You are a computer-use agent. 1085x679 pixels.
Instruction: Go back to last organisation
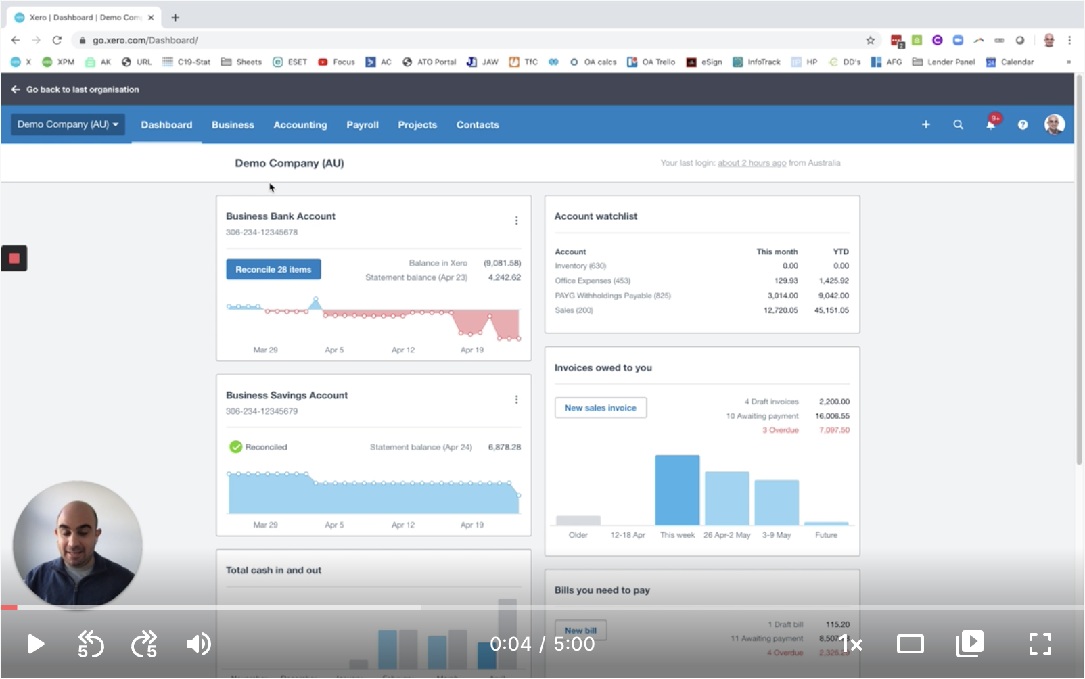click(x=75, y=89)
